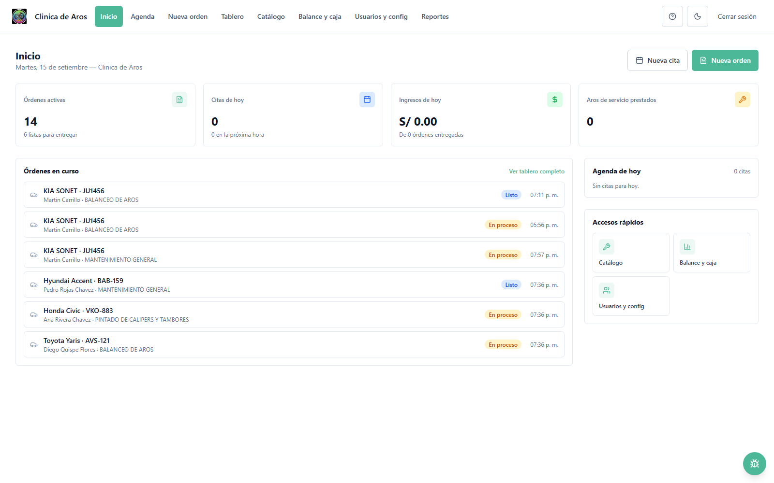Open Usuarios y config in the top navigation
Screen dimensions: 774x483
tap(381, 16)
